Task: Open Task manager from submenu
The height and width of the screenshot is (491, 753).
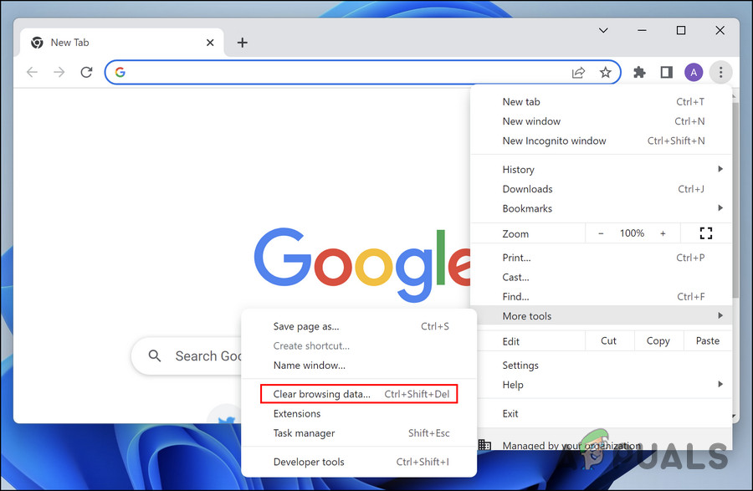Action: [x=359, y=433]
